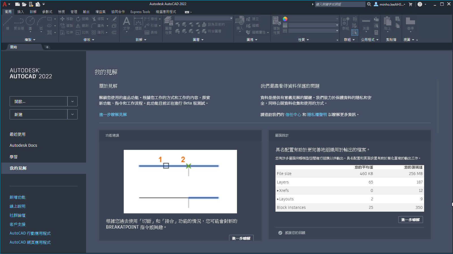Select the Arc (弧) tool
Image resolution: width=453 pixels, height=254 pixels.
[41, 23]
